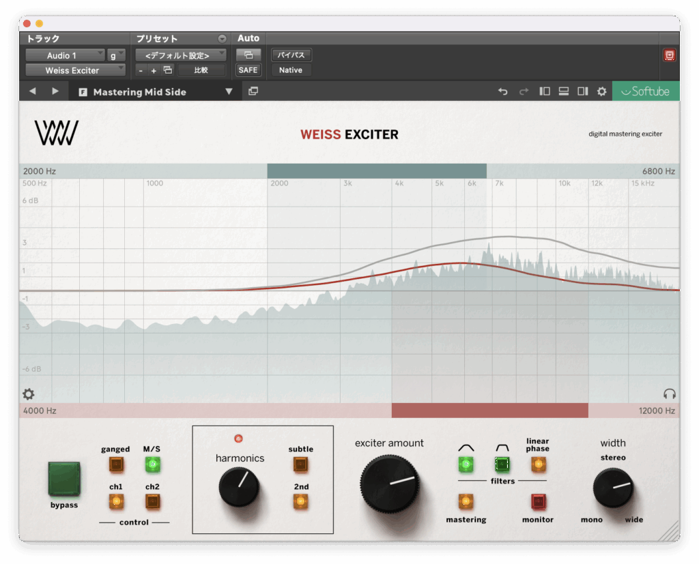Open the プリセット circular menu arrow
The height and width of the screenshot is (564, 699).
click(222, 39)
